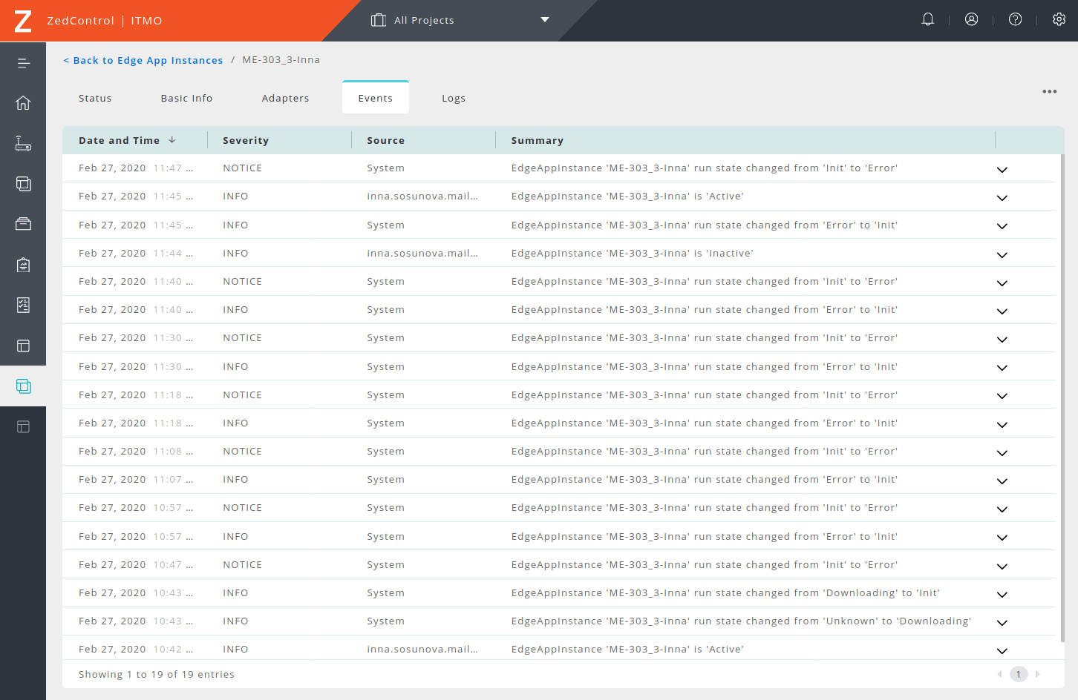The width and height of the screenshot is (1078, 700).
Task: Go to the Home dashboard icon
Action: (x=23, y=103)
